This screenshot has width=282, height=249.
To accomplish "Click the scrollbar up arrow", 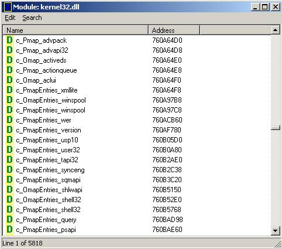I will 275,30.
